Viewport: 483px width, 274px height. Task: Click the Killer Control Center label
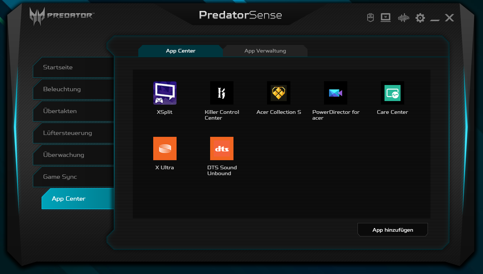[x=222, y=115]
